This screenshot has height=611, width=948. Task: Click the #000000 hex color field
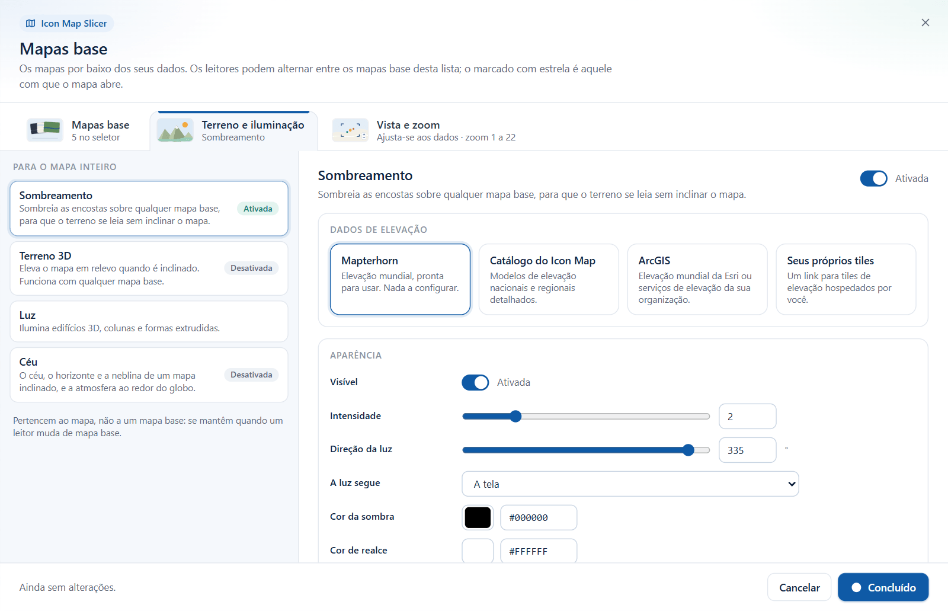point(539,517)
